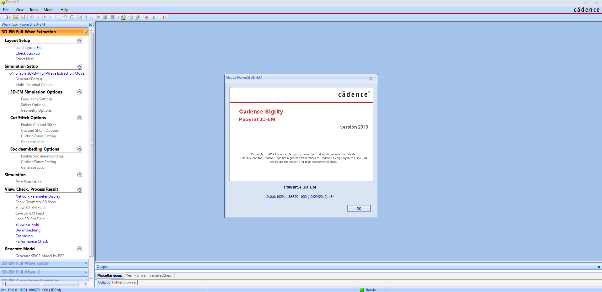602x292 pixels.
Task: Click the save workflow files icon
Action: 130,17
